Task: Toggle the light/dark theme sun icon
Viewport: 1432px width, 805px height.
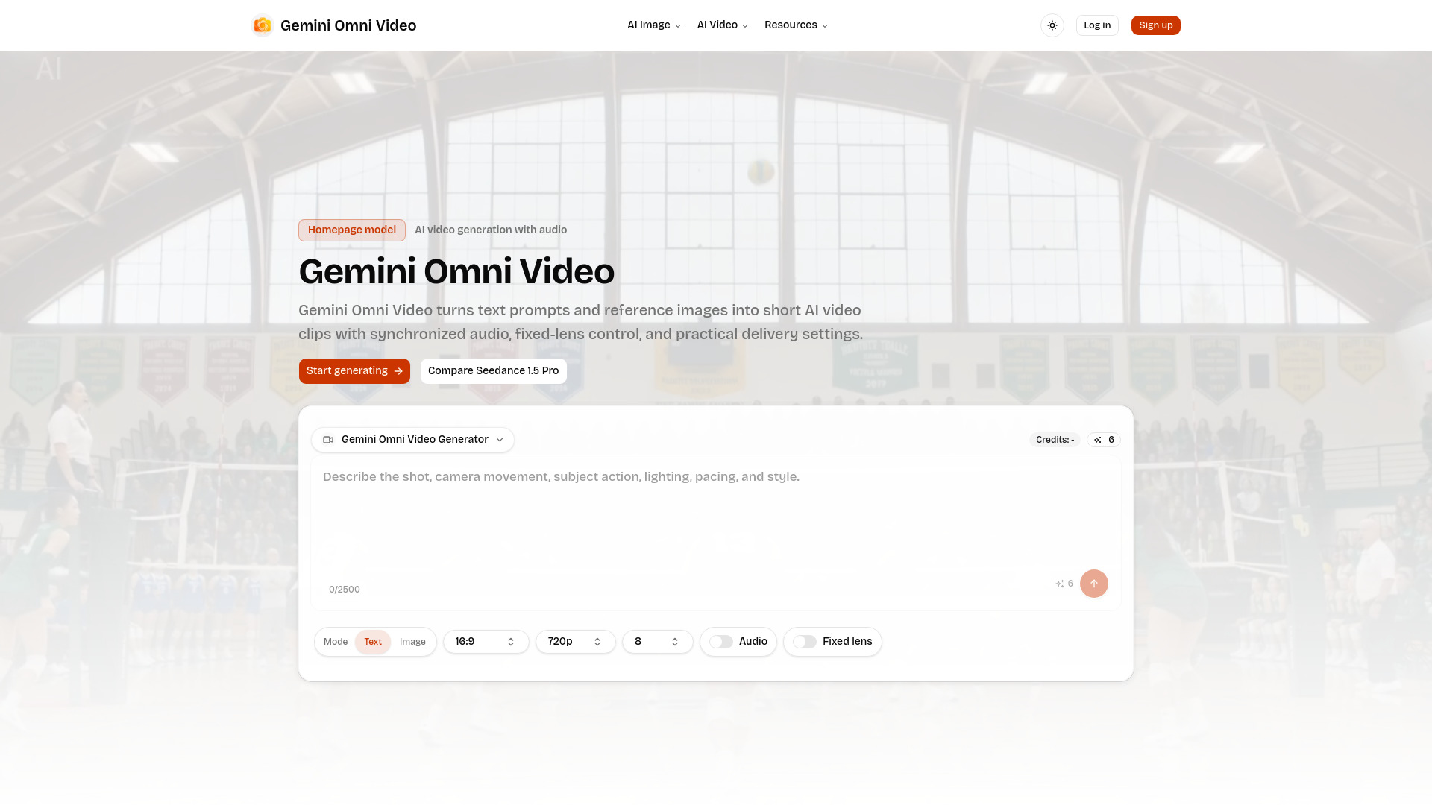Action: point(1052,25)
